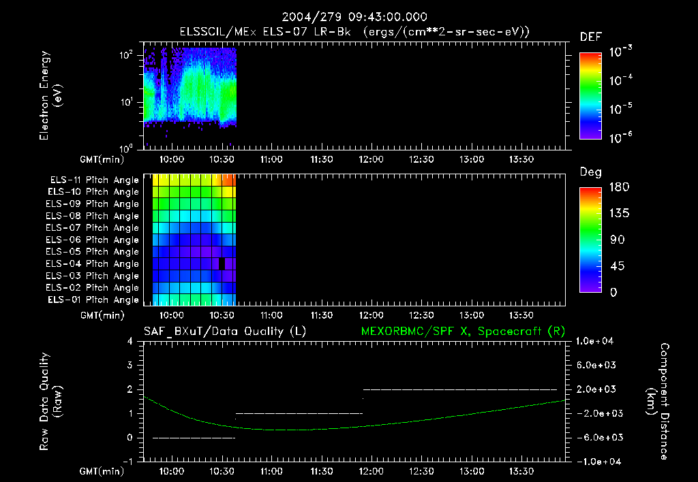Click the 90 label on the Deg scale
The image size is (698, 482).
point(618,240)
